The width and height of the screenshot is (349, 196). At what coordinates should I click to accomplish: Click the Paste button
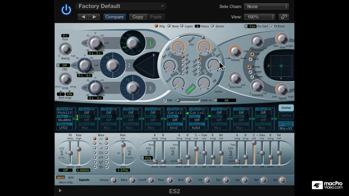pos(156,17)
